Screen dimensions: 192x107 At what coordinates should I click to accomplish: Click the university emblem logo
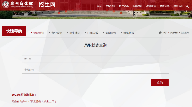coord(6,5)
